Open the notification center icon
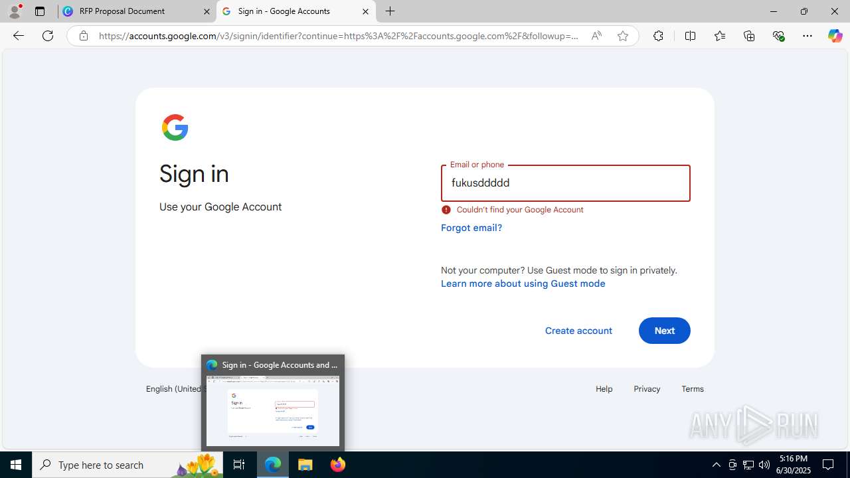 point(829,465)
